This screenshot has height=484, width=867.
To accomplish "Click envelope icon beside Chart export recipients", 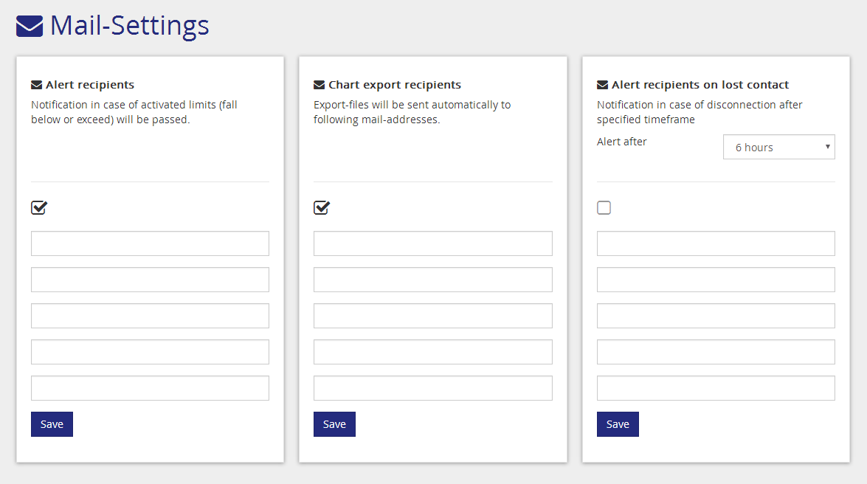I will click(319, 85).
